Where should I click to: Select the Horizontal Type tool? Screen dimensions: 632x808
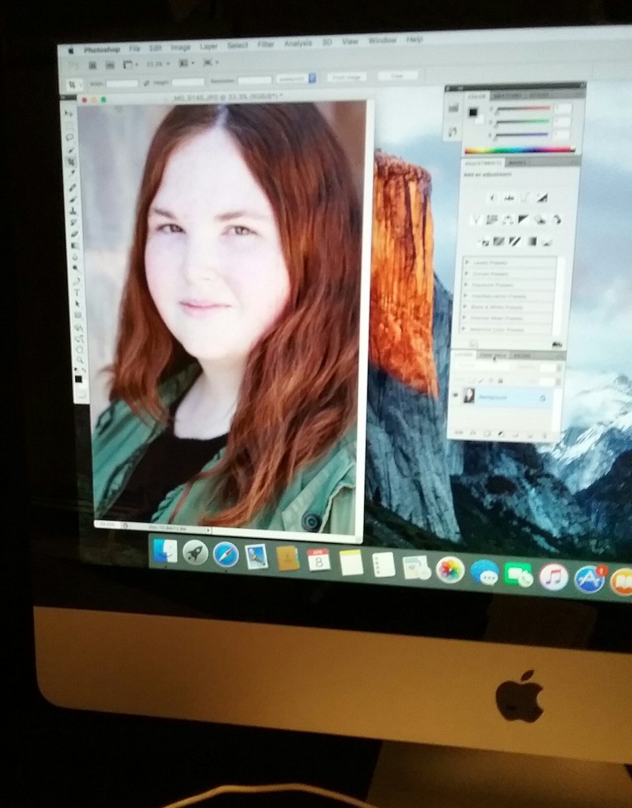(x=77, y=292)
